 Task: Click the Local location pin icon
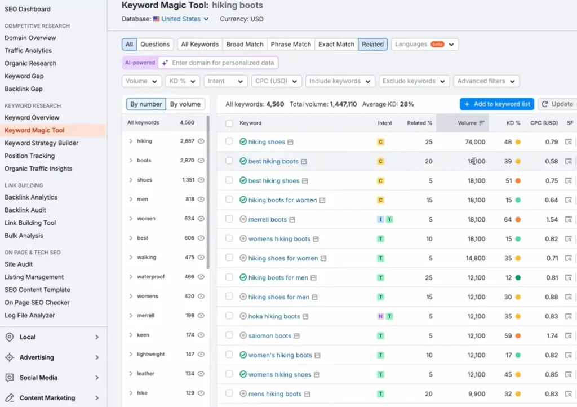pyautogui.click(x=10, y=337)
